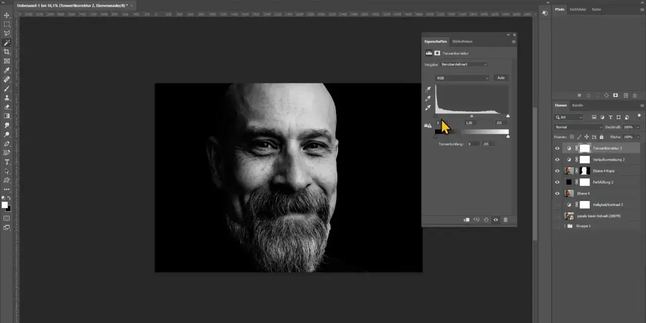This screenshot has height=323, width=646.
Task: Click the white highlight input slider under histogram
Action: pos(508,116)
